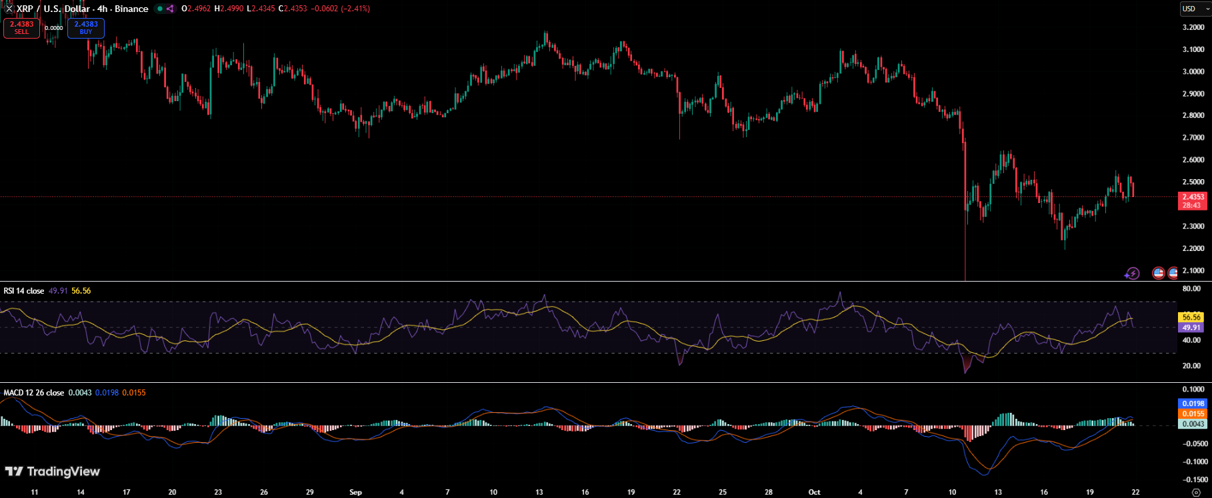
Task: Click the XRP symbol logo icon
Action: 9,9
